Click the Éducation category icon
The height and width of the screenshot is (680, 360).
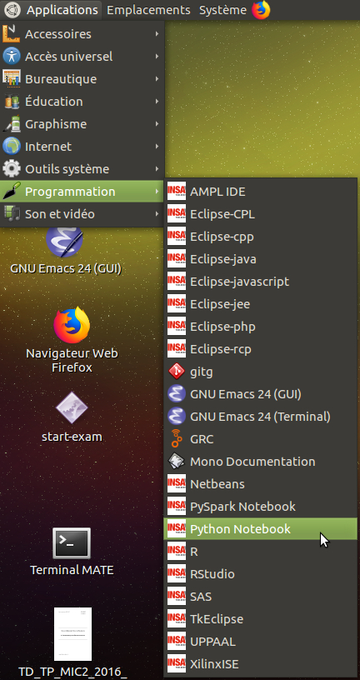point(12,102)
